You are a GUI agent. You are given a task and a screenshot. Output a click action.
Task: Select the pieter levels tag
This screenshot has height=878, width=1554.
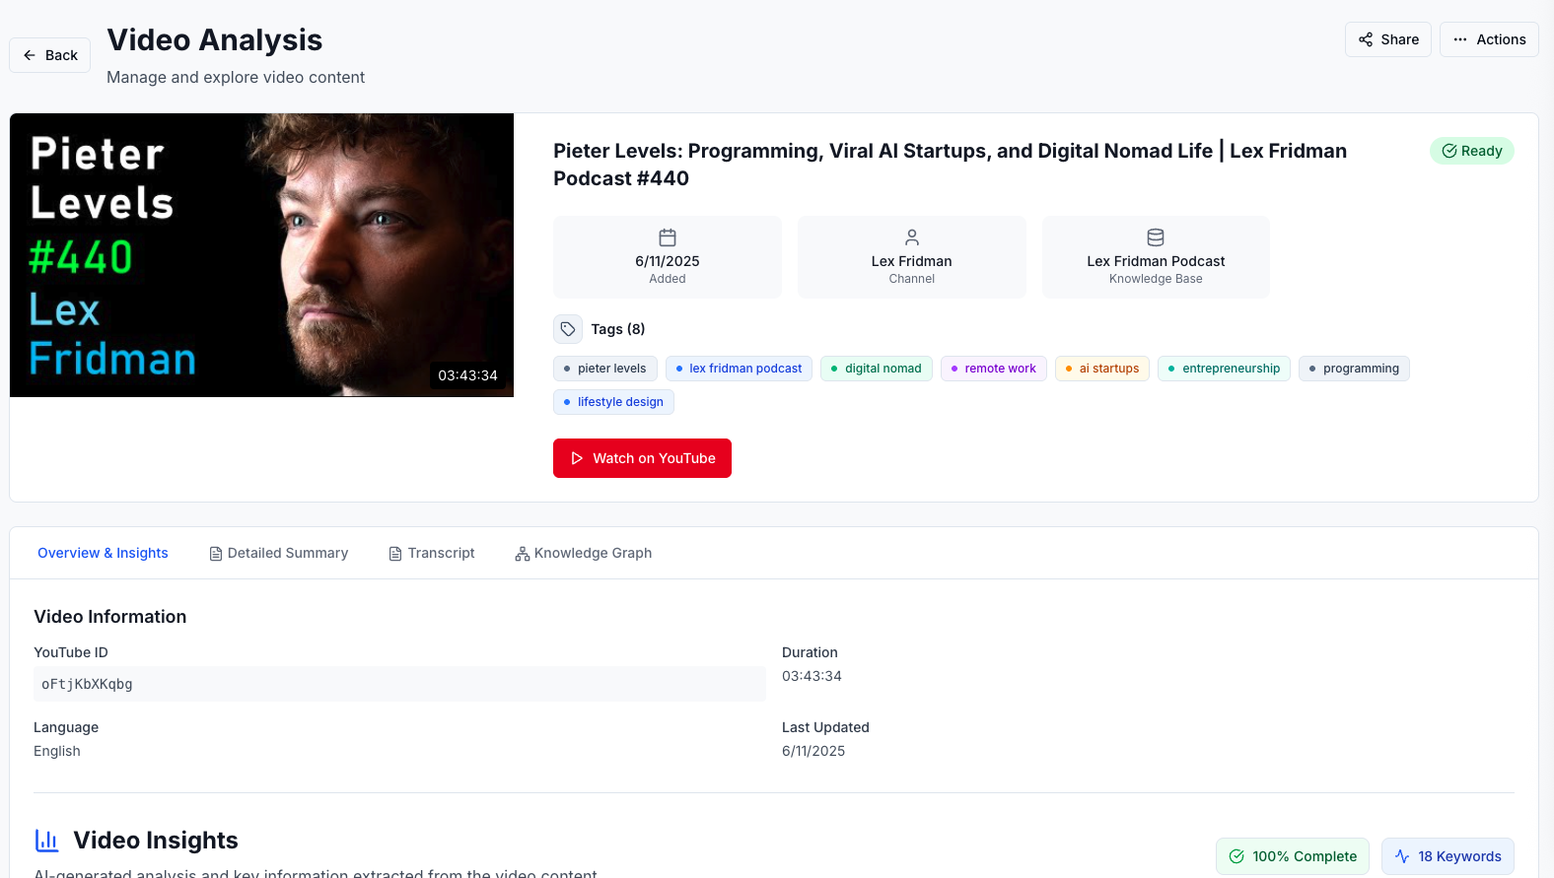point(604,369)
